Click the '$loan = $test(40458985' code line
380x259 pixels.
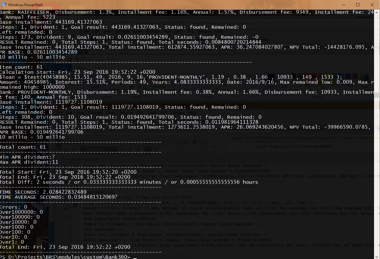tap(171, 77)
